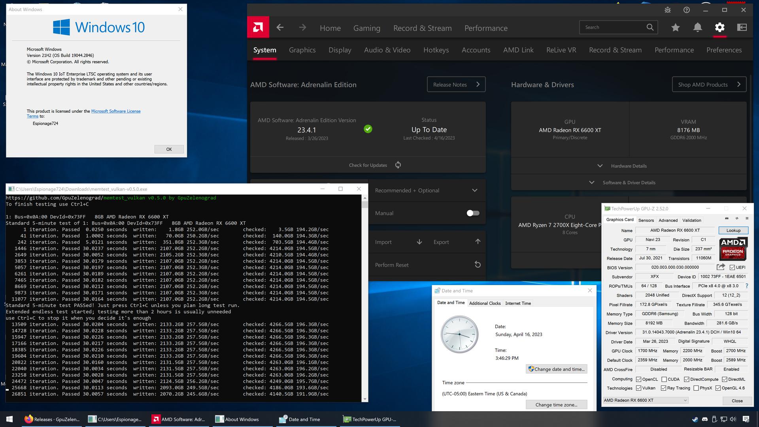The width and height of the screenshot is (759, 427).
Task: Open Shop AMD Products chevron button
Action: pyautogui.click(x=709, y=84)
